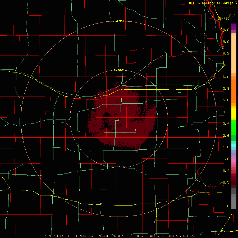The width and height of the screenshot is (238, 238).
Task: Select the 0.2 value on color scale
Action: pos(226,171)
